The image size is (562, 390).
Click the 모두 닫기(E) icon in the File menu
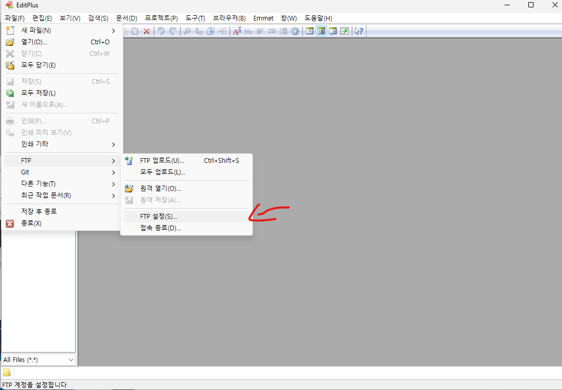click(x=10, y=65)
